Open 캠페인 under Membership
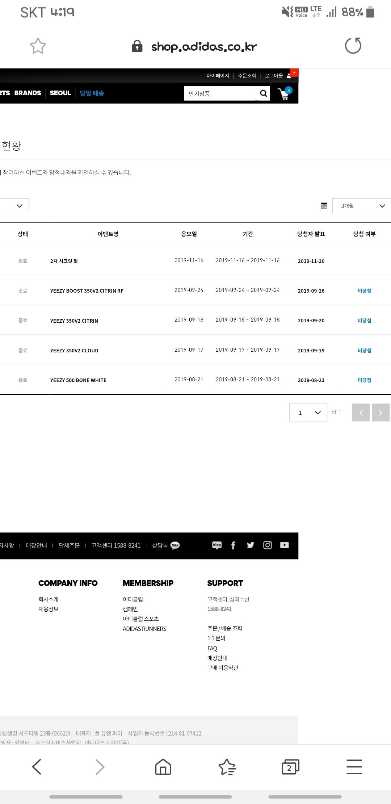This screenshot has width=391, height=804. coord(130,609)
